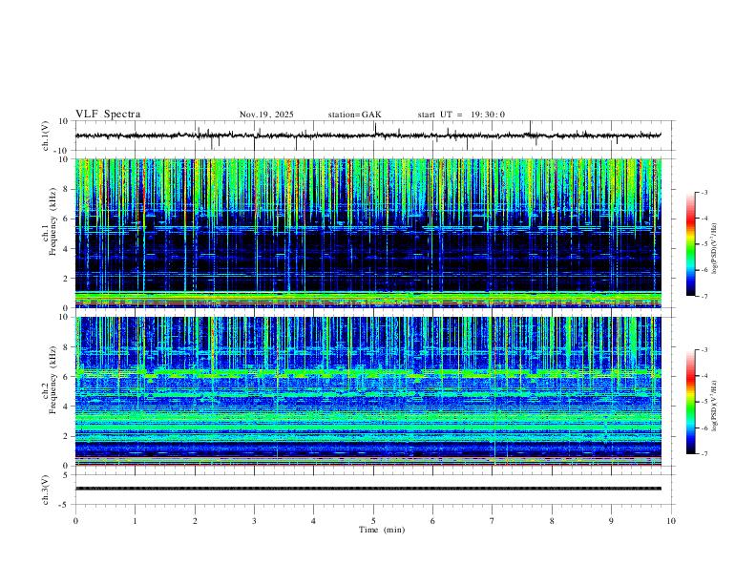Click the time axis tick label '10'
This screenshot has height=584, width=756.
[x=671, y=521]
